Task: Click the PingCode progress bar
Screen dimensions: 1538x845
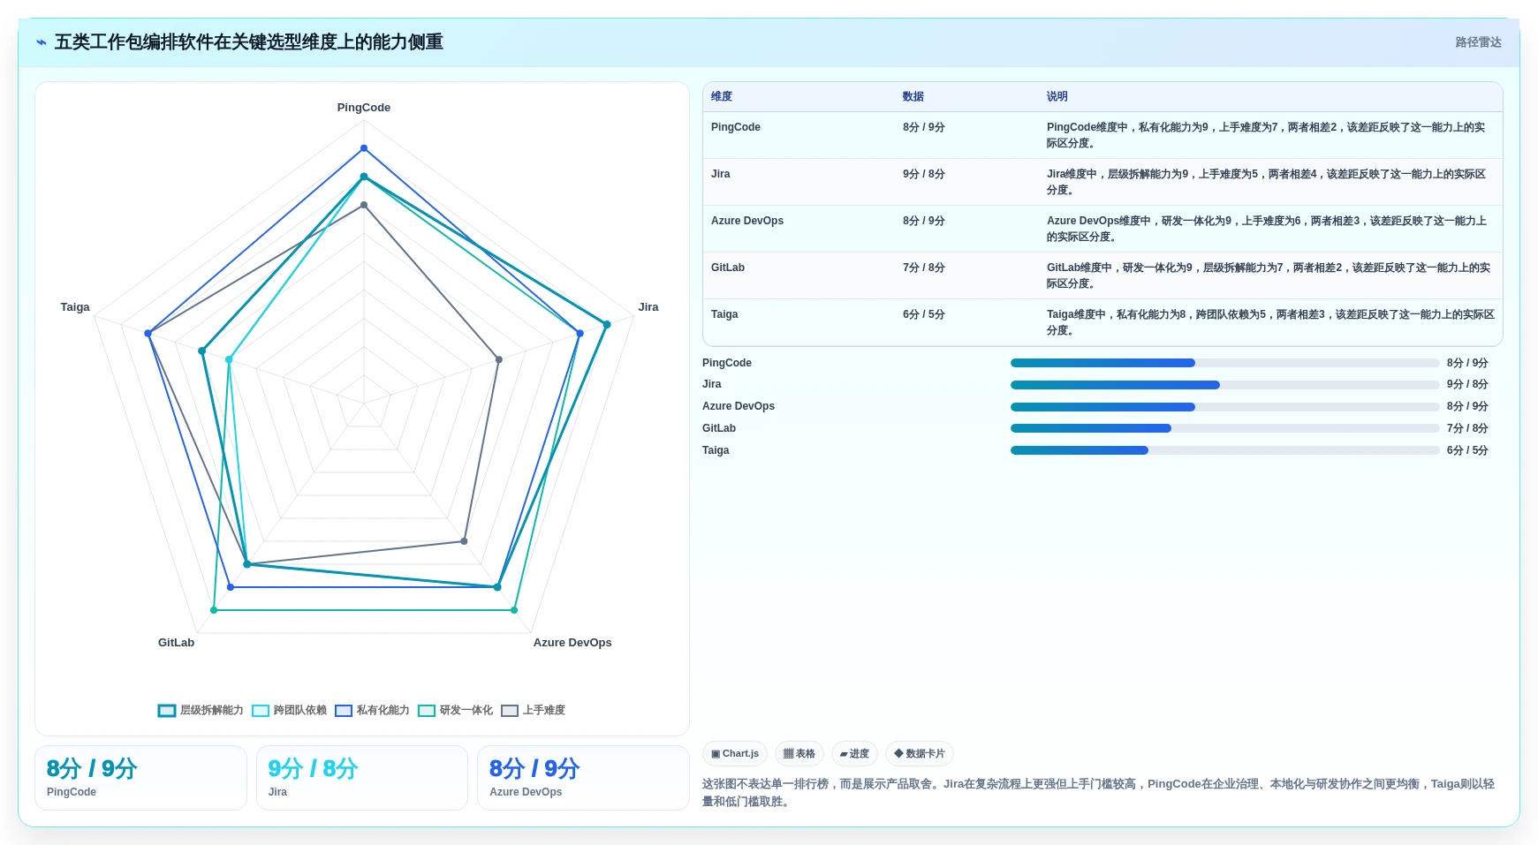Action: 1225,363
